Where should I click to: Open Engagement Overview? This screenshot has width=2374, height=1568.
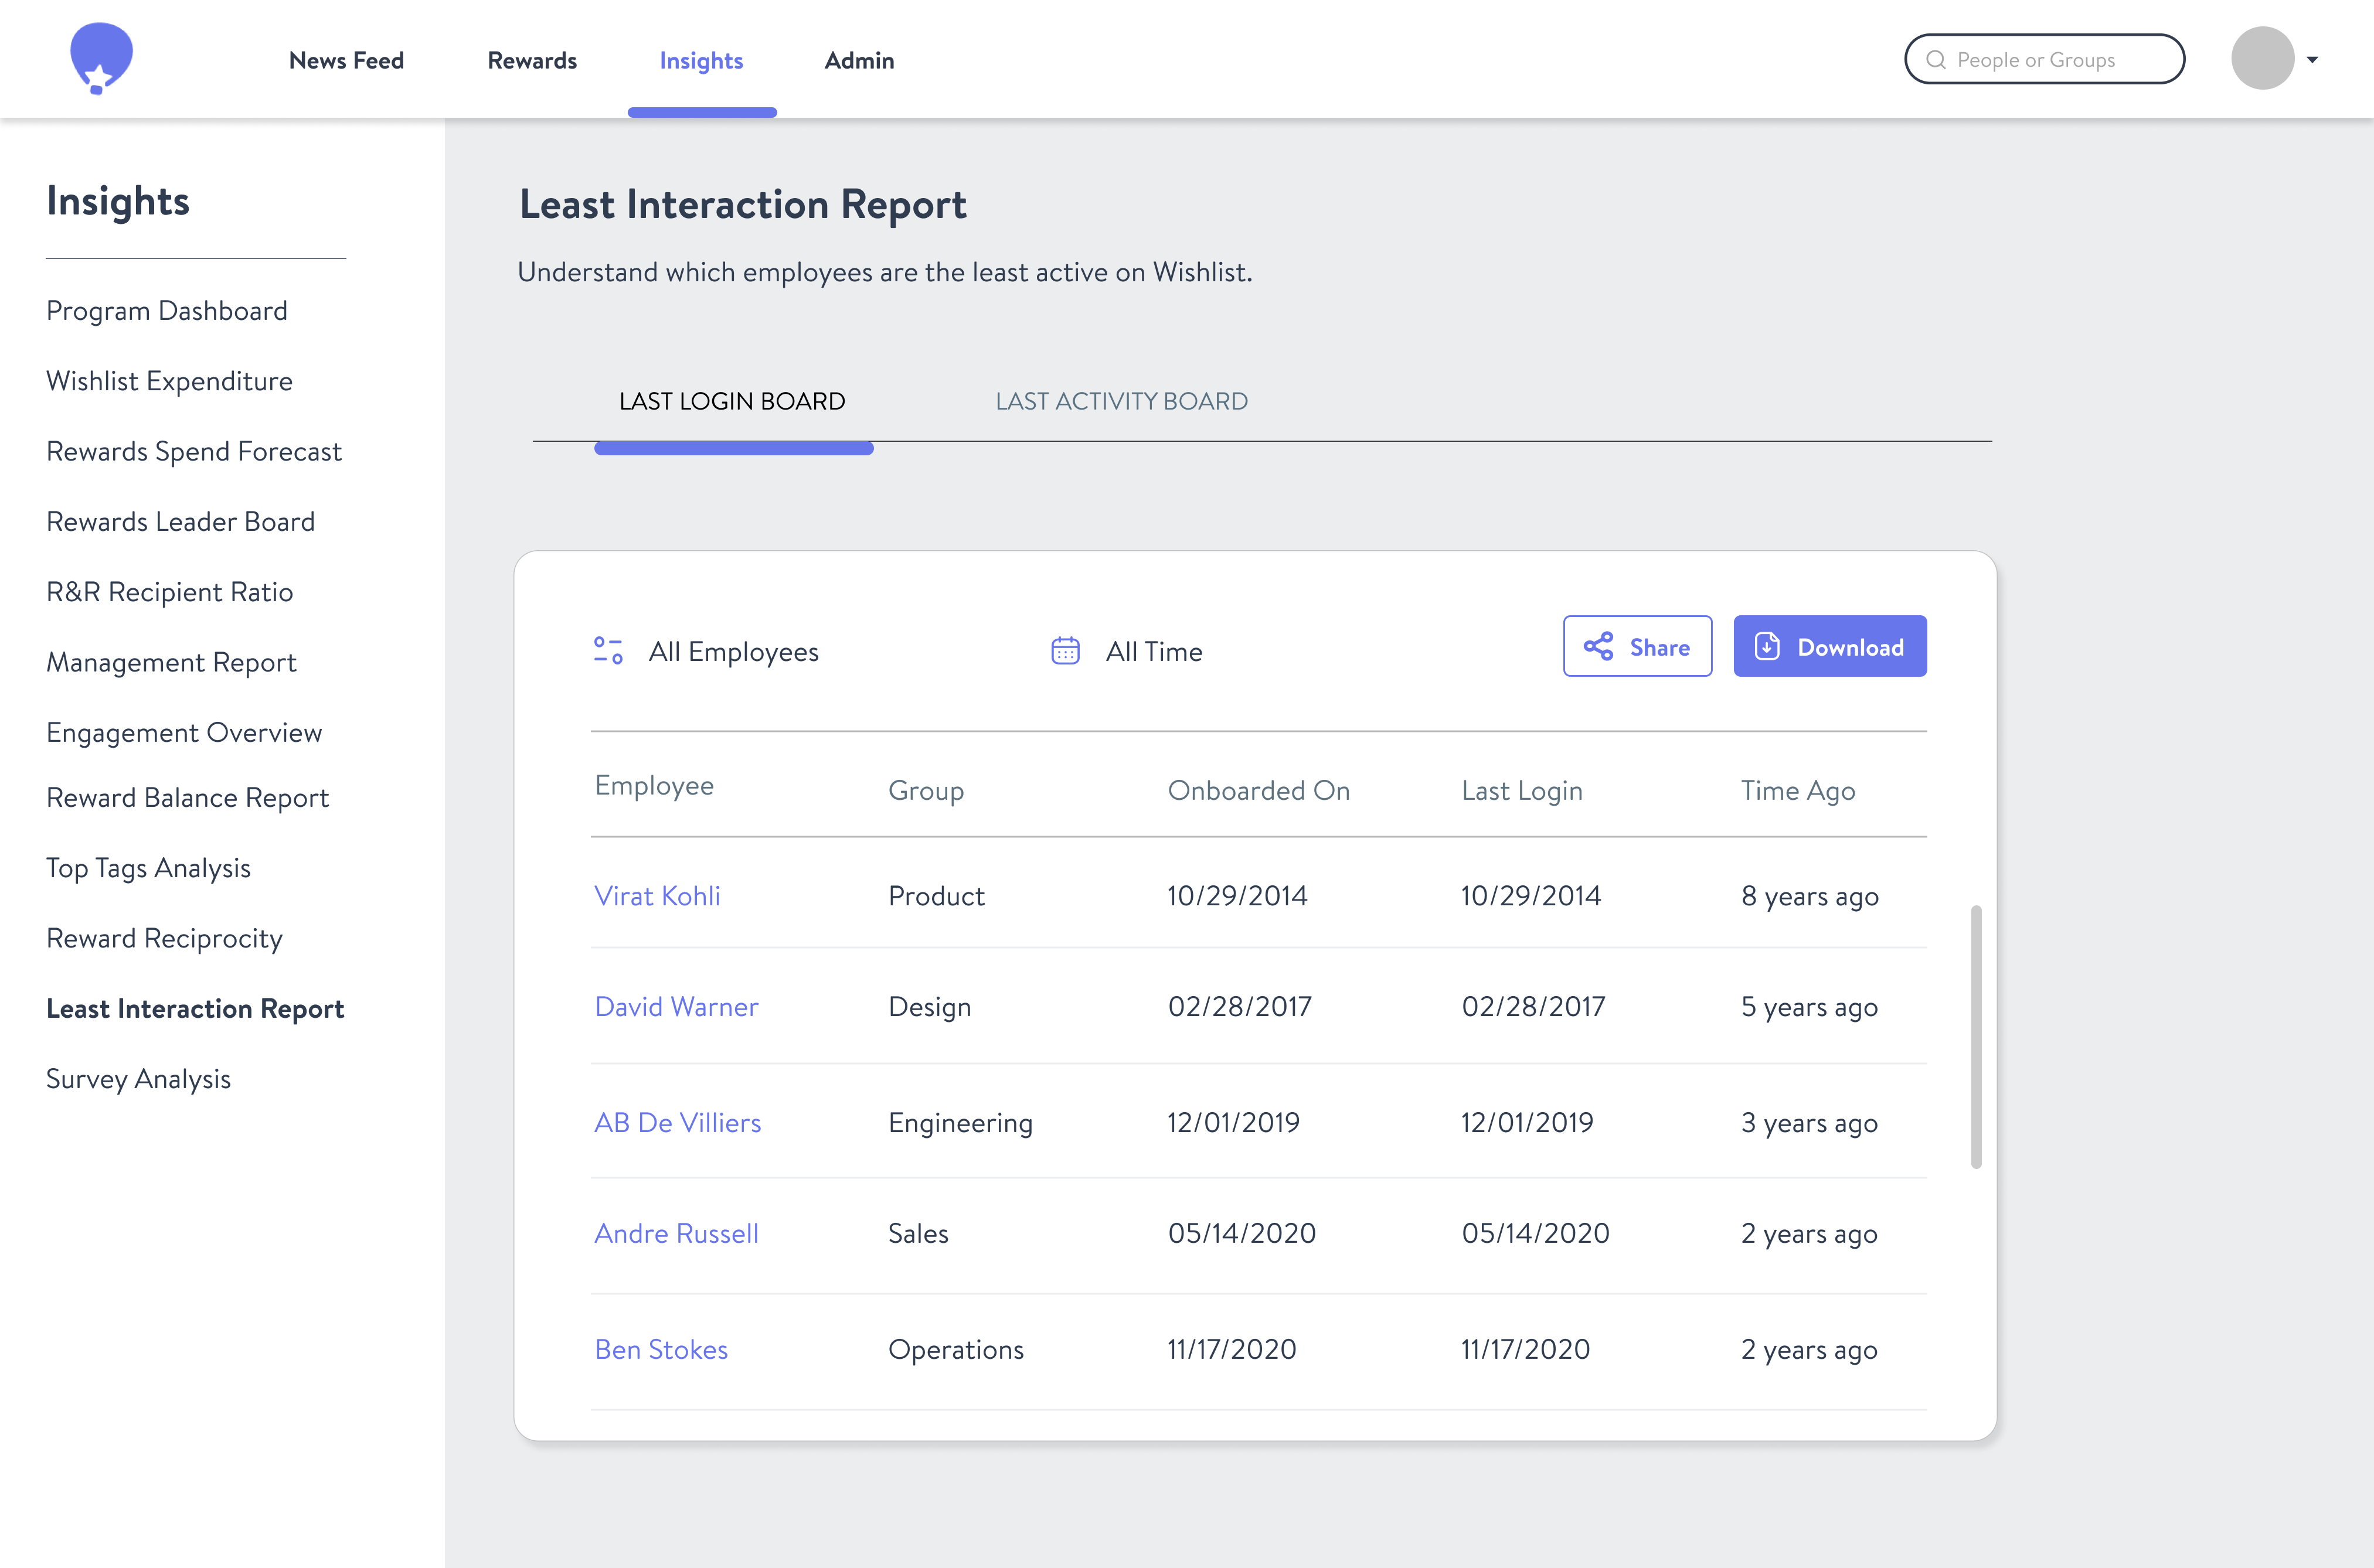(x=184, y=733)
